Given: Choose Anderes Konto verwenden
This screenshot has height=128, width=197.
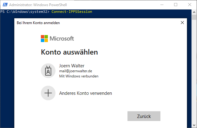Looking at the screenshot, I should click(x=85, y=93).
